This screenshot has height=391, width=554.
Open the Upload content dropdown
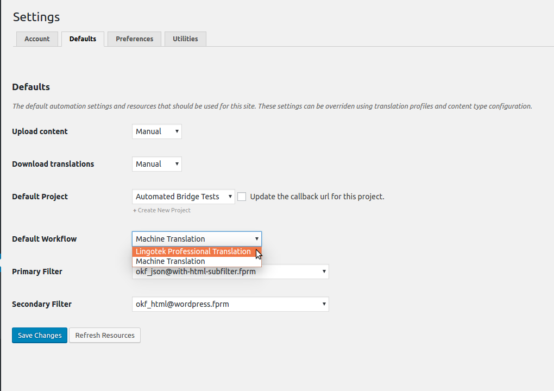tap(156, 131)
